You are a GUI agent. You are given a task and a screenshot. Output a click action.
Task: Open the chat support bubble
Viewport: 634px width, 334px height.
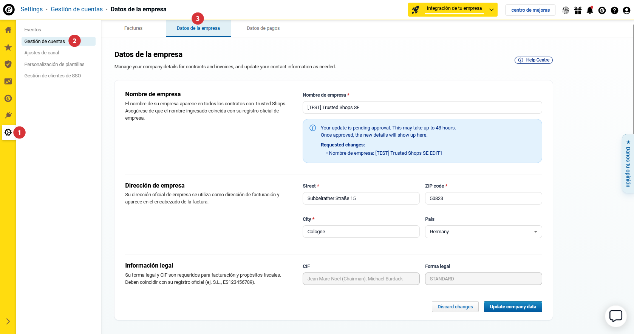click(x=615, y=316)
